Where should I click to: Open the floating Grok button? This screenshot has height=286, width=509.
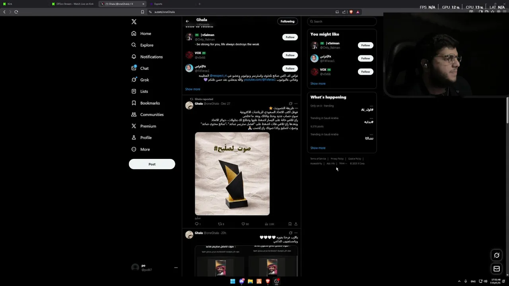click(497, 255)
